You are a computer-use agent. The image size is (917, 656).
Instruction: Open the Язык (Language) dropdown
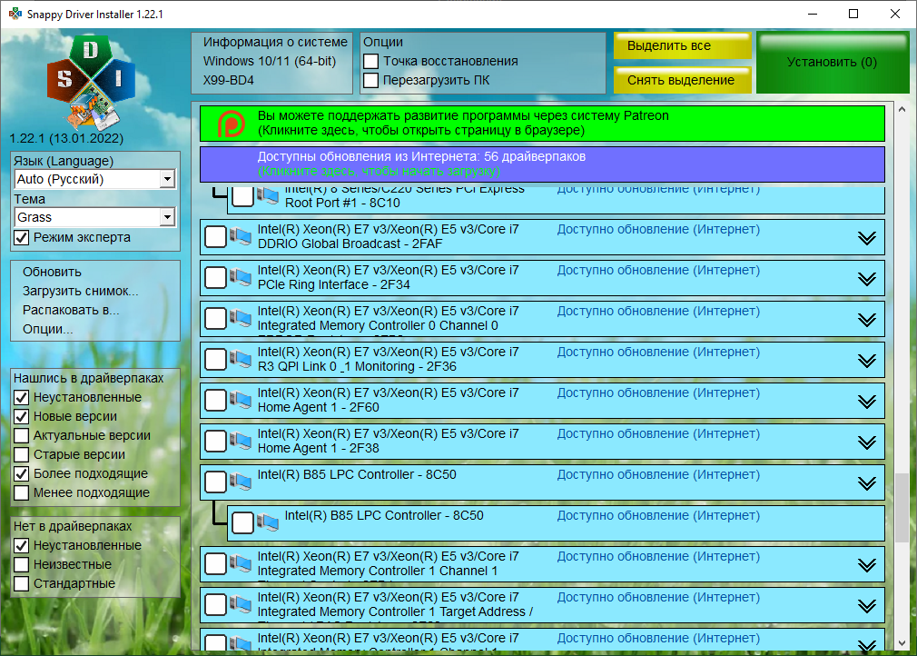pyautogui.click(x=166, y=180)
